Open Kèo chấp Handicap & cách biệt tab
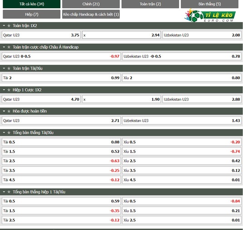243x230 pixels. (91, 14)
